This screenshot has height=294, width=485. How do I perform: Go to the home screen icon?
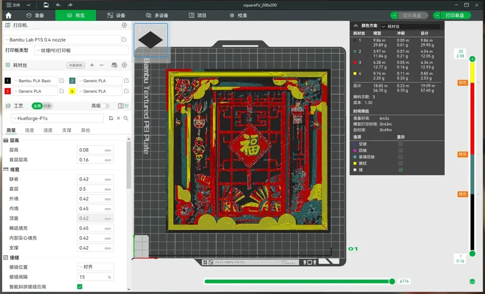(x=8, y=15)
